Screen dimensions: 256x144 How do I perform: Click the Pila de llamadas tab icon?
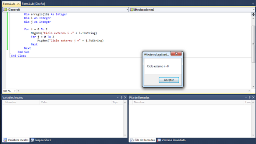[132, 140]
